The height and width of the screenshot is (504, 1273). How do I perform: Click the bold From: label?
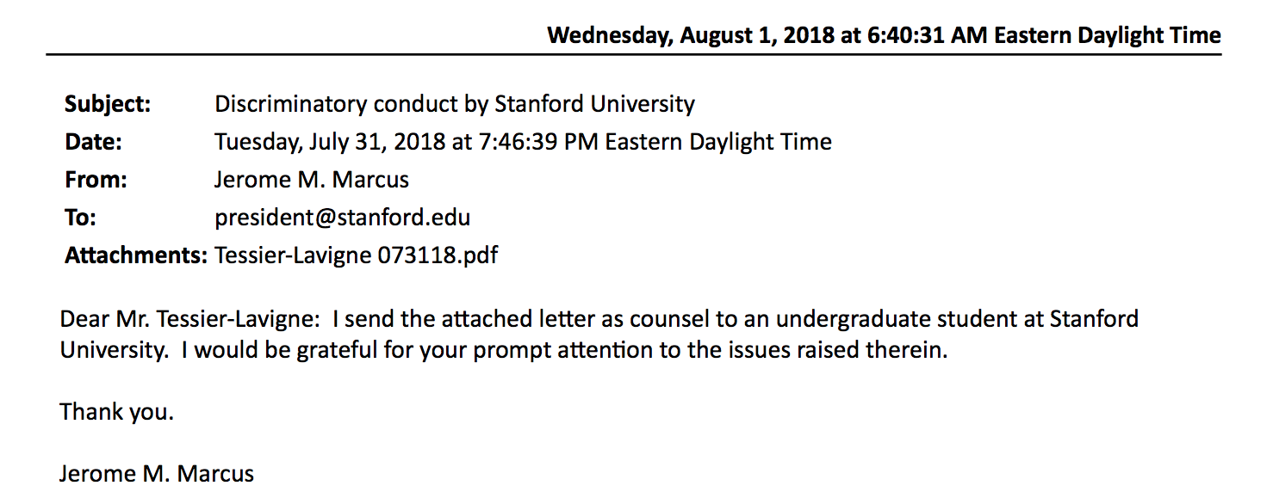pos(96,180)
